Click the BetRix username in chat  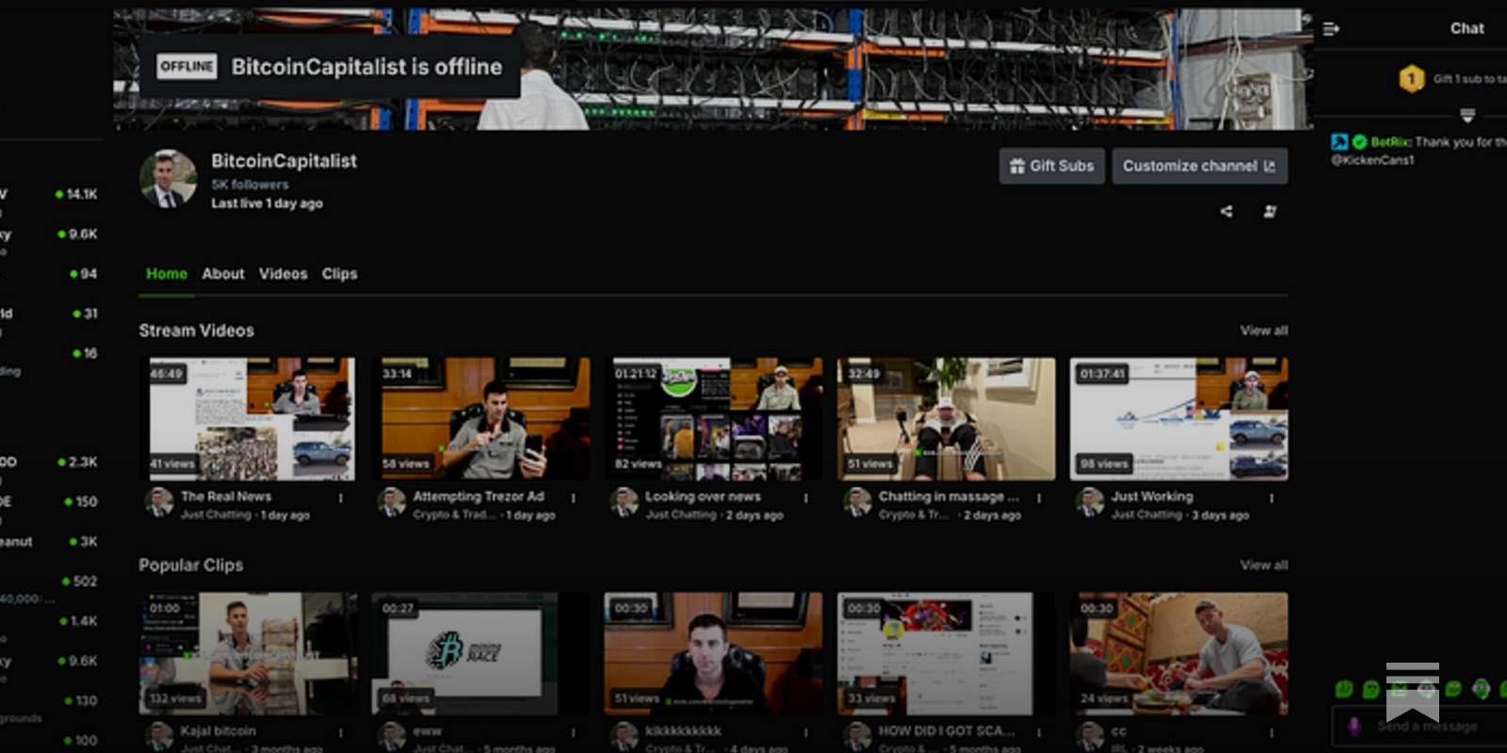pos(1390,142)
